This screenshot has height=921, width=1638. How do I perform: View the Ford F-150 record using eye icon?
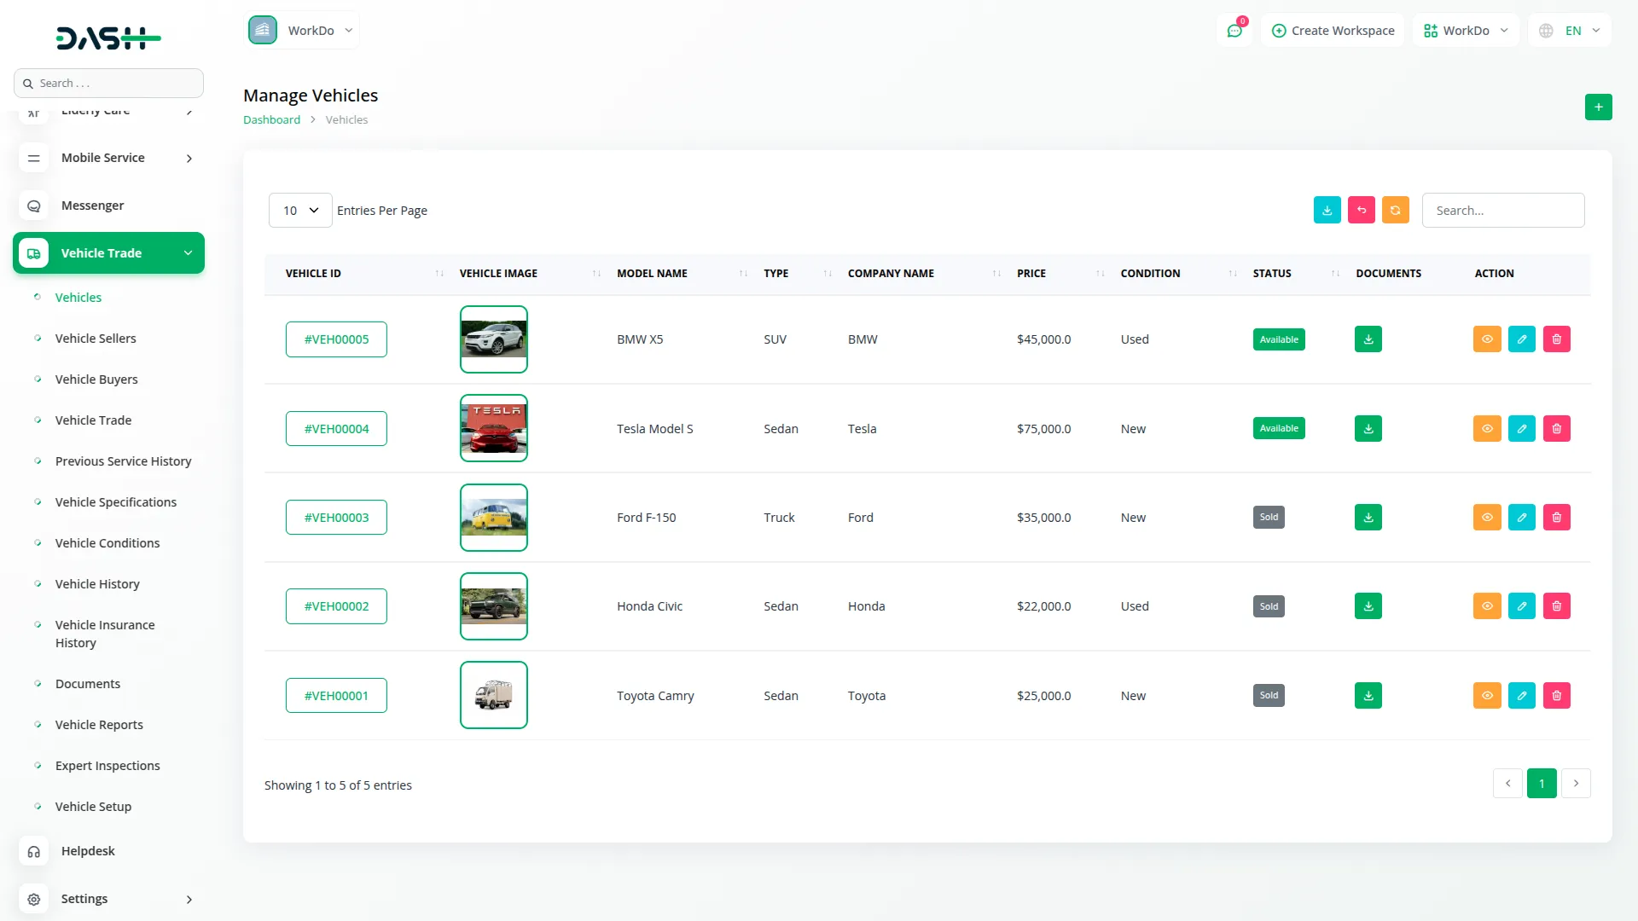click(x=1488, y=517)
